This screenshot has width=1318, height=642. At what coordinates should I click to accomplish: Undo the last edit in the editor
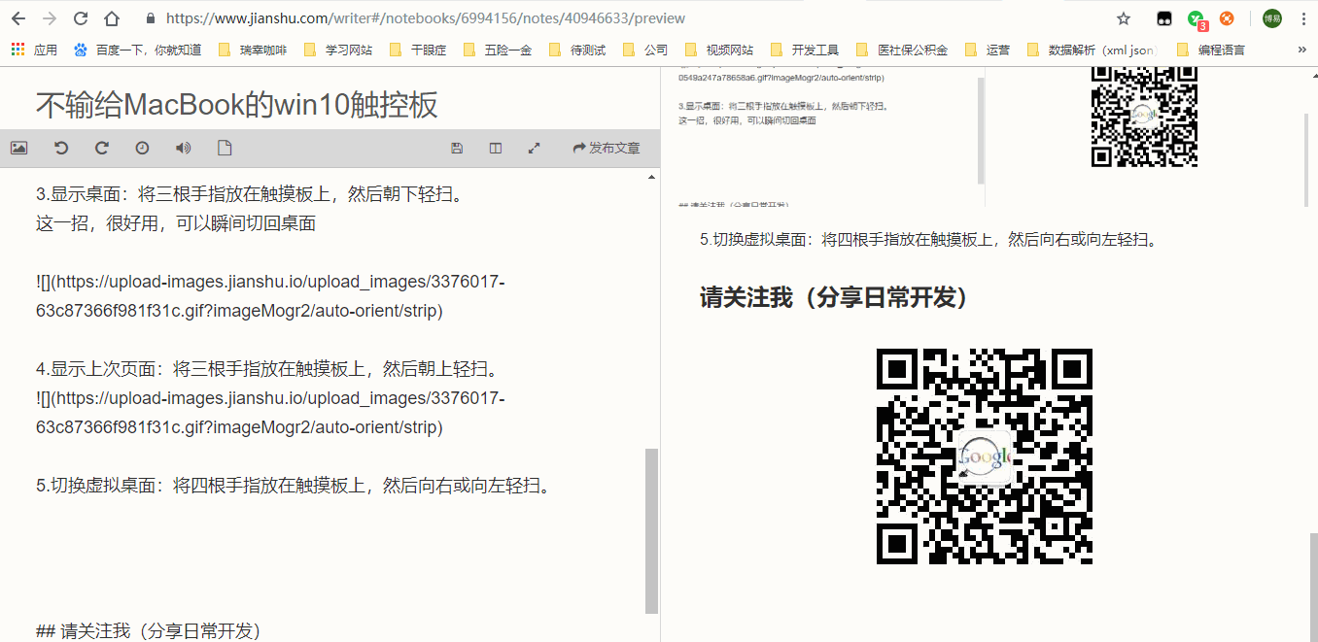pos(60,148)
